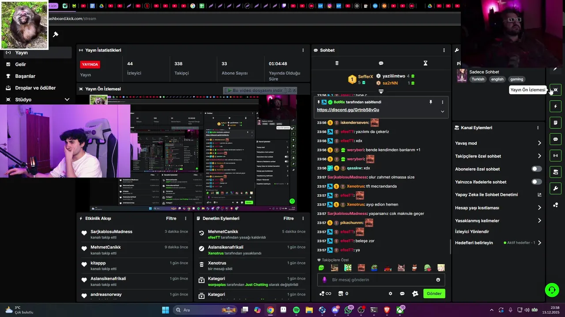Expand pinned message chevron

(x=442, y=111)
